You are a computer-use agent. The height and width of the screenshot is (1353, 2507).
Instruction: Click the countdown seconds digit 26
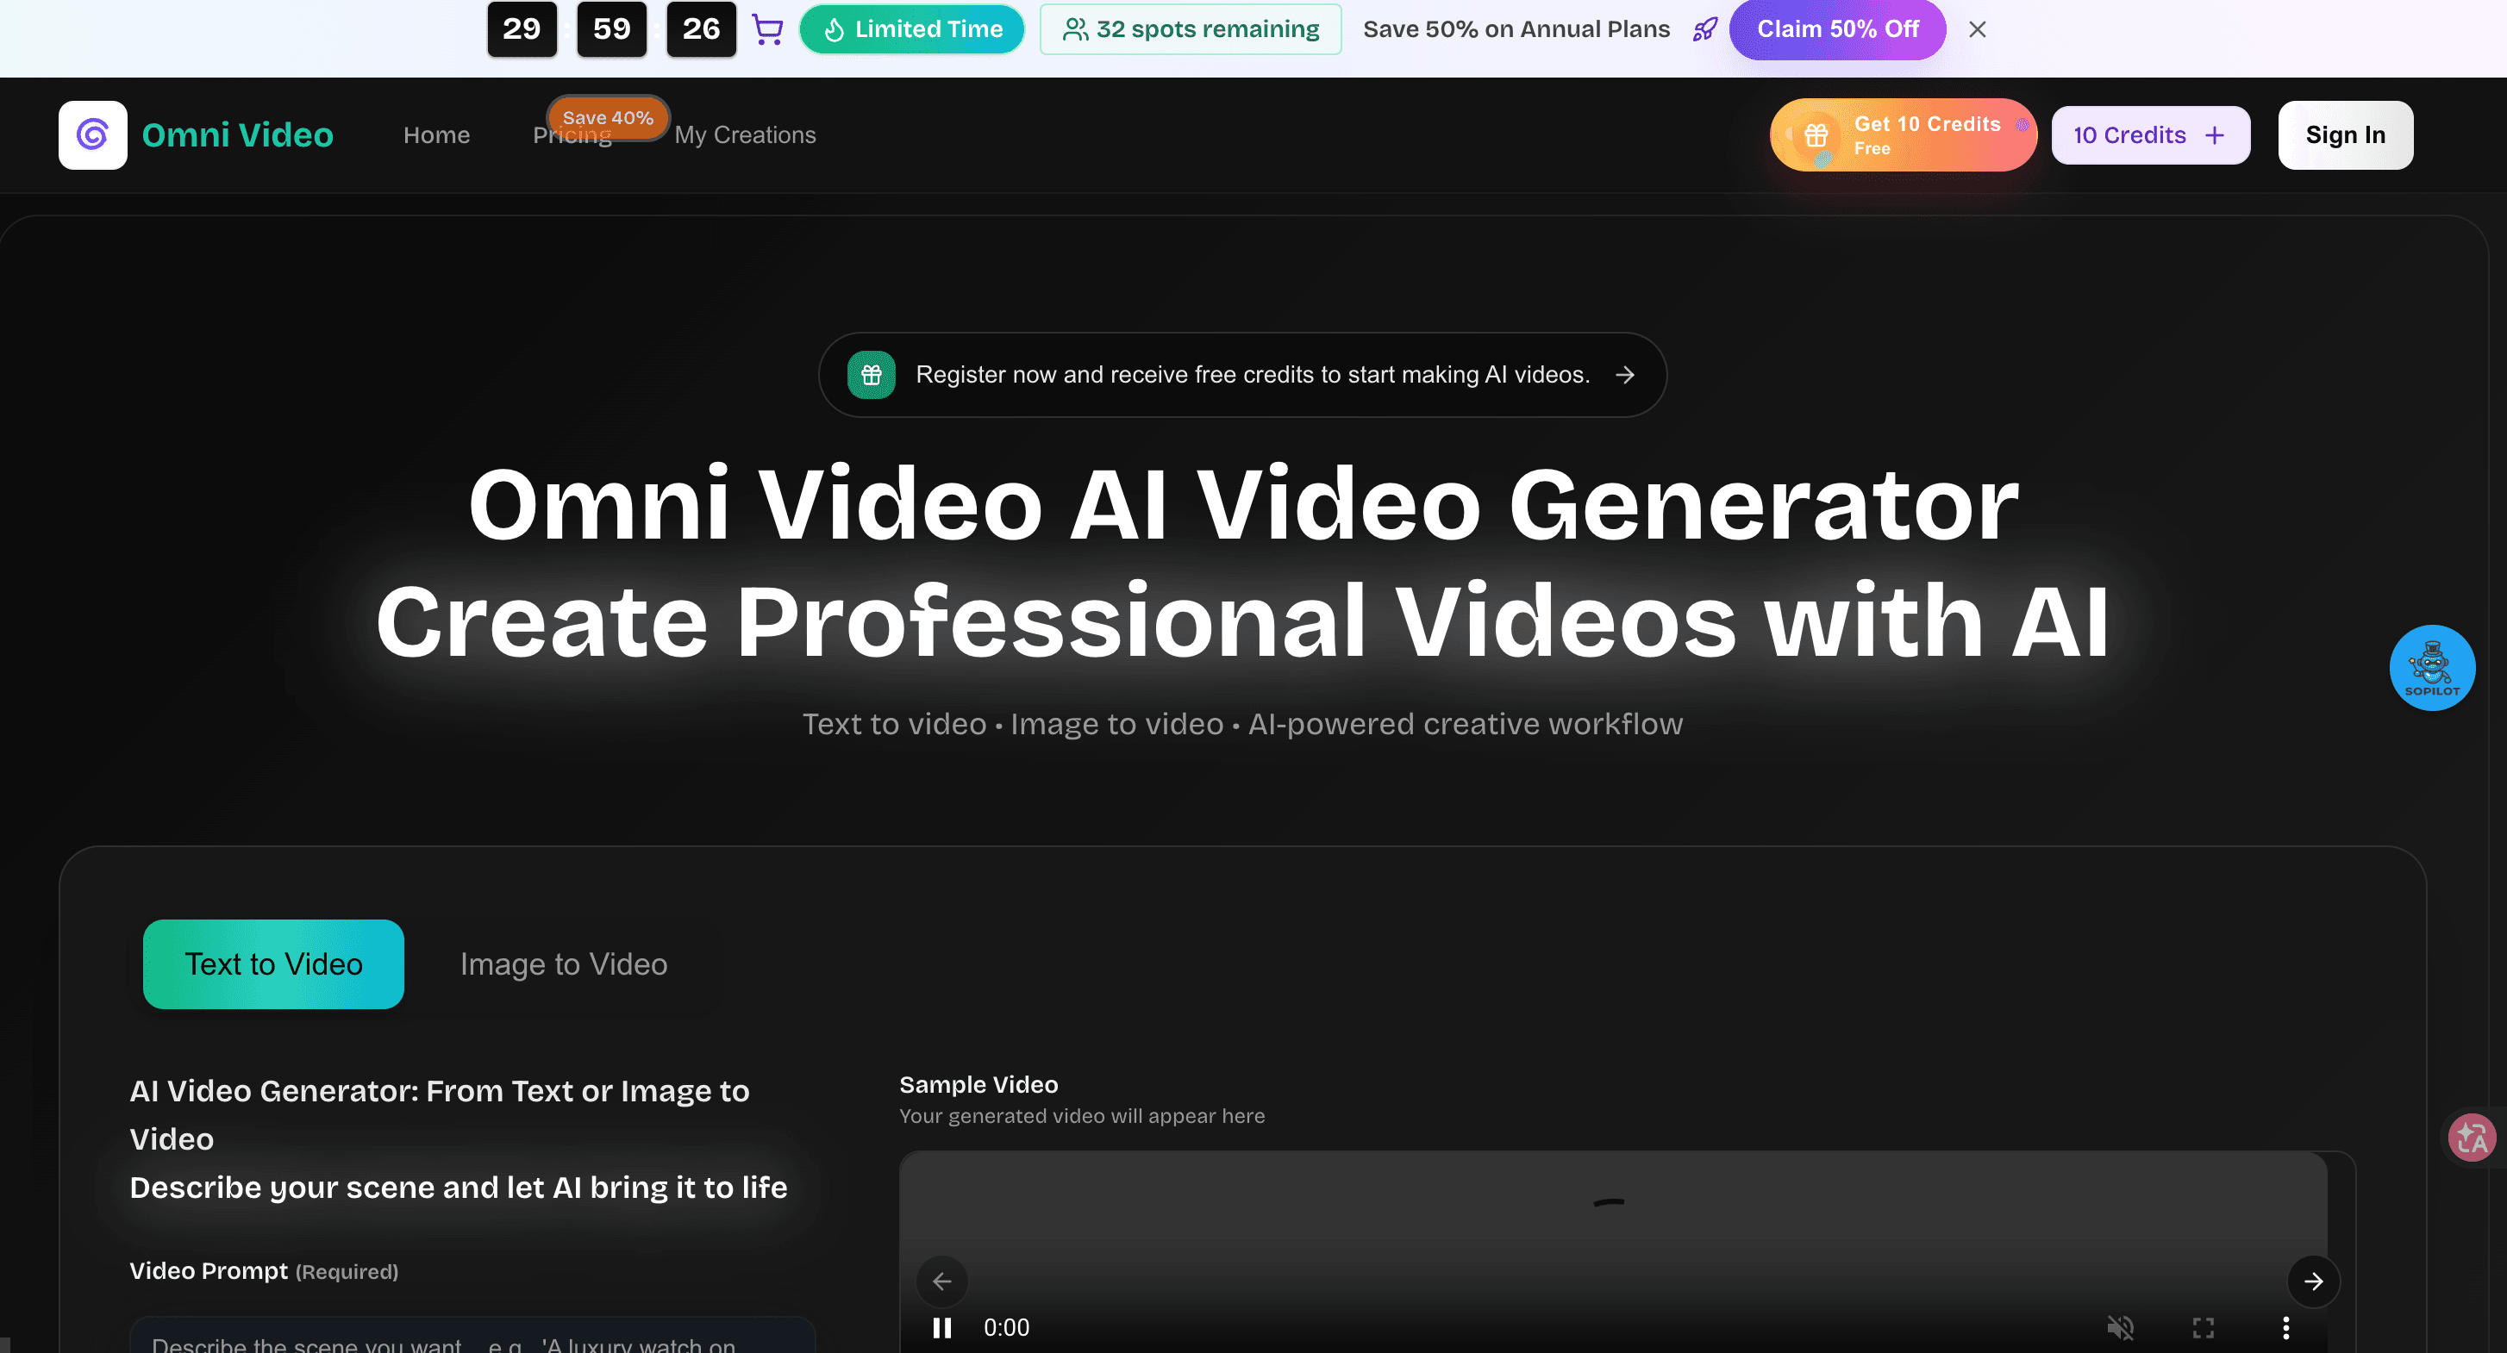coord(701,29)
